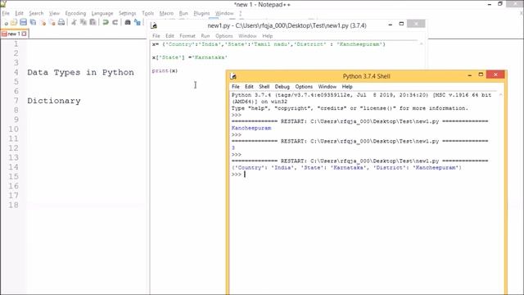Click the Cut scissors icon in Notepad++ toolbar
The image size is (524, 295).
point(74,22)
